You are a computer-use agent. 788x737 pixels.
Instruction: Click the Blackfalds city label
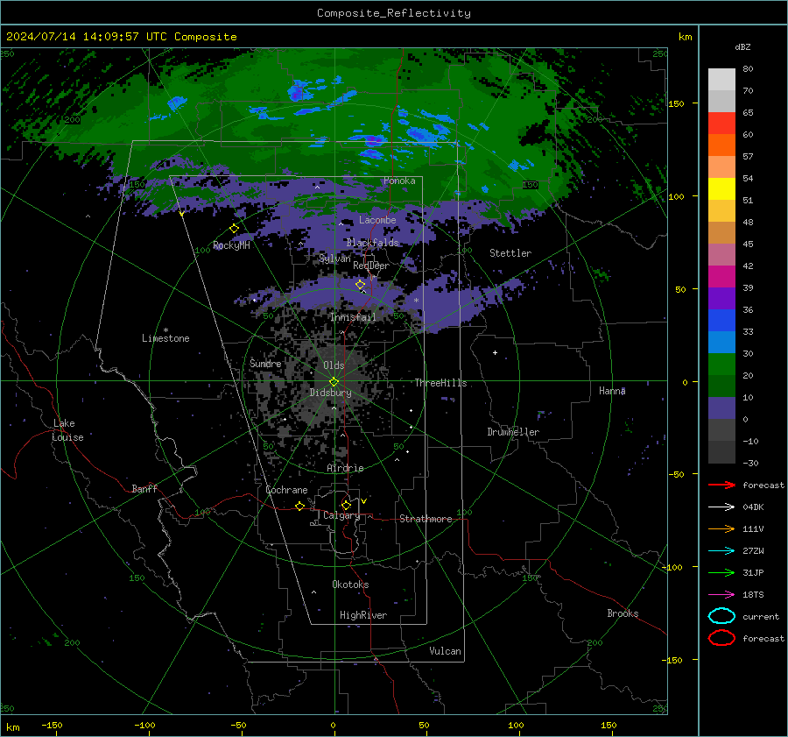[372, 243]
